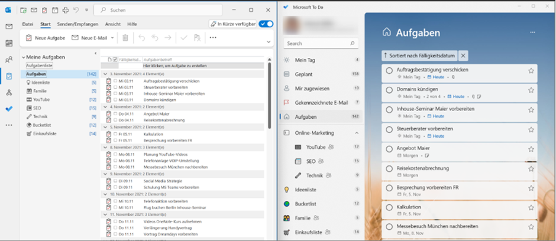Open more ribbon commands with three dots

coord(213,38)
